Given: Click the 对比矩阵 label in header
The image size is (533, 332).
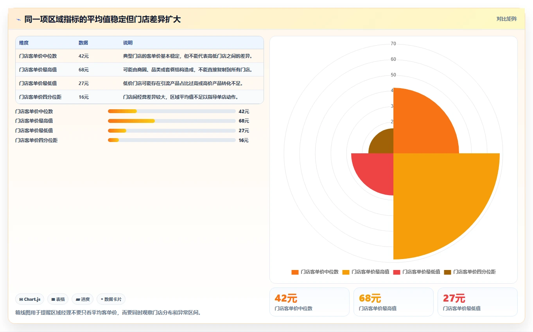Looking at the screenshot, I should click(507, 19).
